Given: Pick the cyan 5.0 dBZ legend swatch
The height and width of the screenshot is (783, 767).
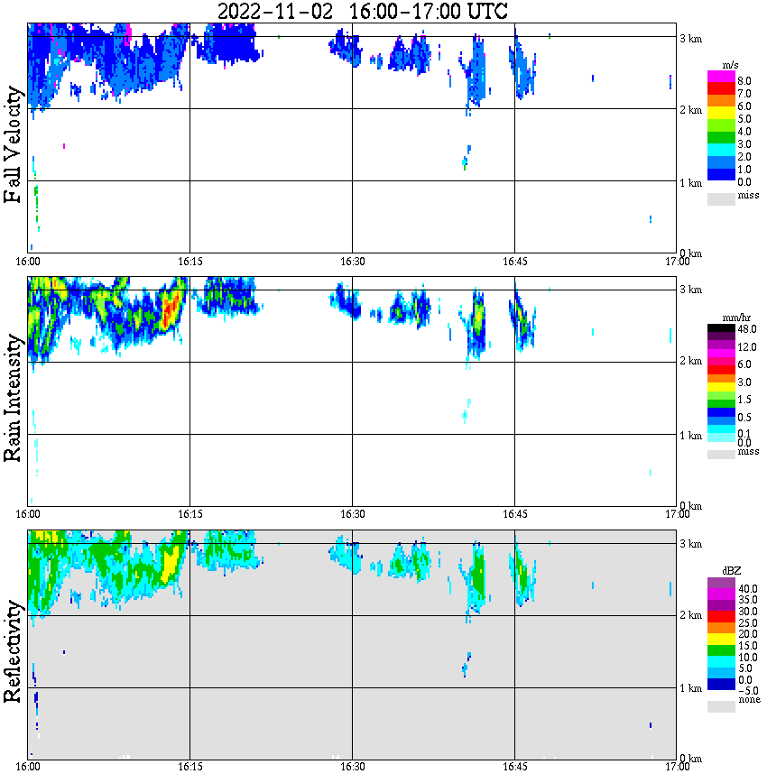Looking at the screenshot, I should point(721,661).
